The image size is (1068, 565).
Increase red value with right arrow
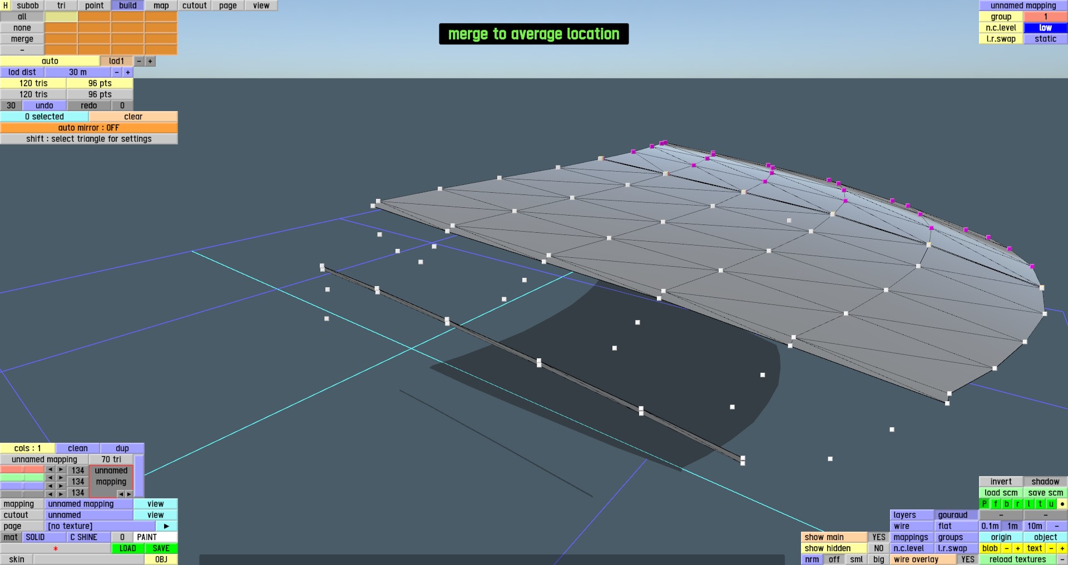tap(61, 469)
